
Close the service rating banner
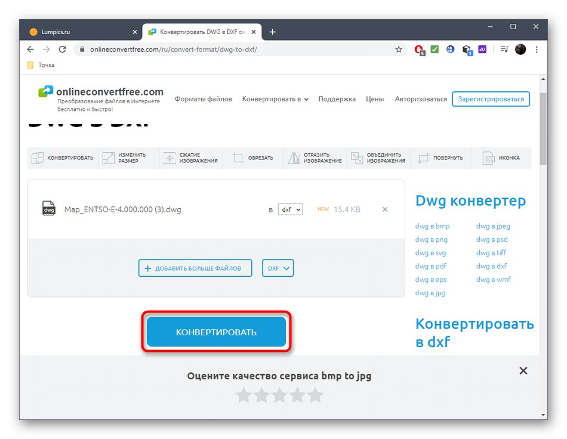[x=523, y=371]
